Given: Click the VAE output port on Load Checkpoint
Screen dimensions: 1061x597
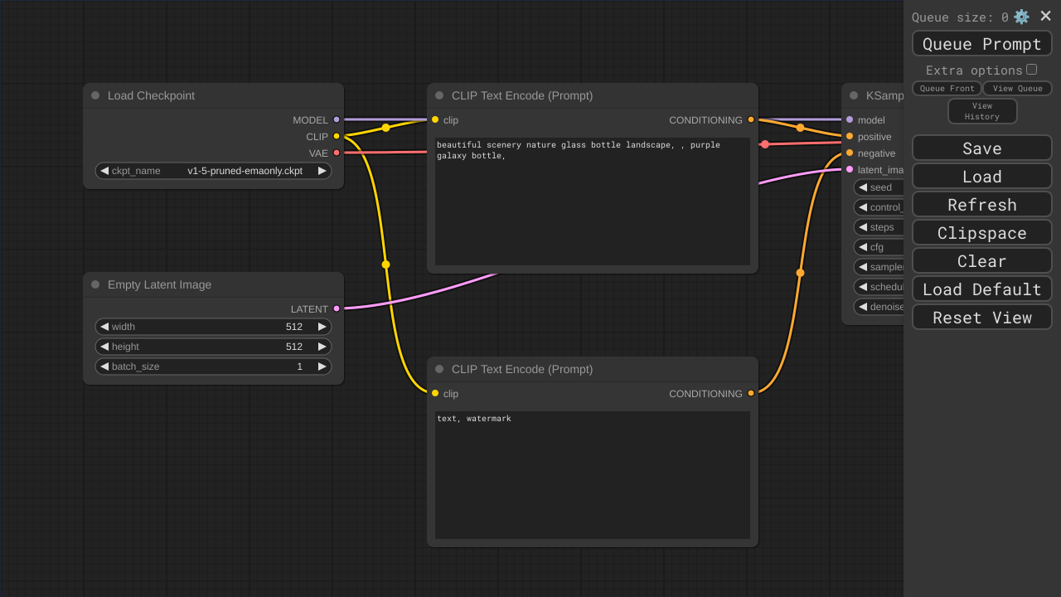Looking at the screenshot, I should (337, 153).
